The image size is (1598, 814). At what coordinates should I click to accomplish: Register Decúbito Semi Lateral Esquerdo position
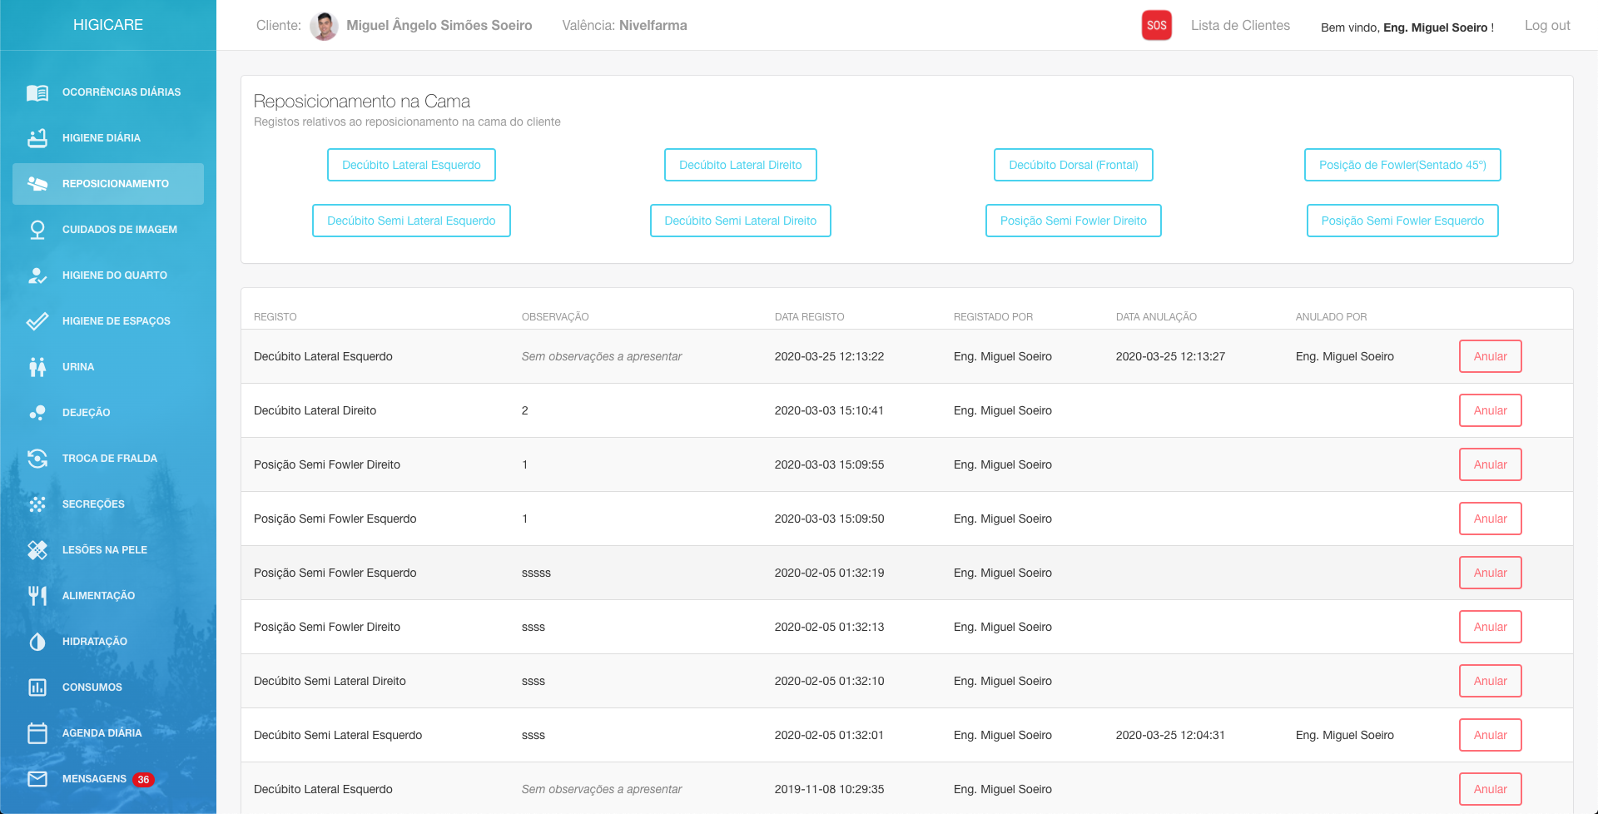[x=411, y=221]
